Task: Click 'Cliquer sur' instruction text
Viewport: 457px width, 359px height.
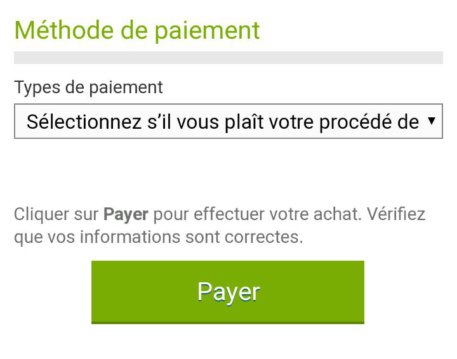Action: coord(56,214)
